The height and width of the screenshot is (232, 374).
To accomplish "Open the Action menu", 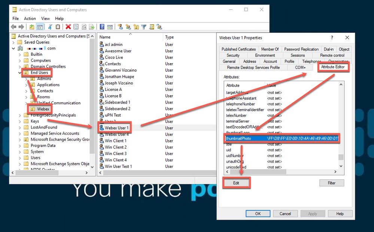I will pos(30,18).
